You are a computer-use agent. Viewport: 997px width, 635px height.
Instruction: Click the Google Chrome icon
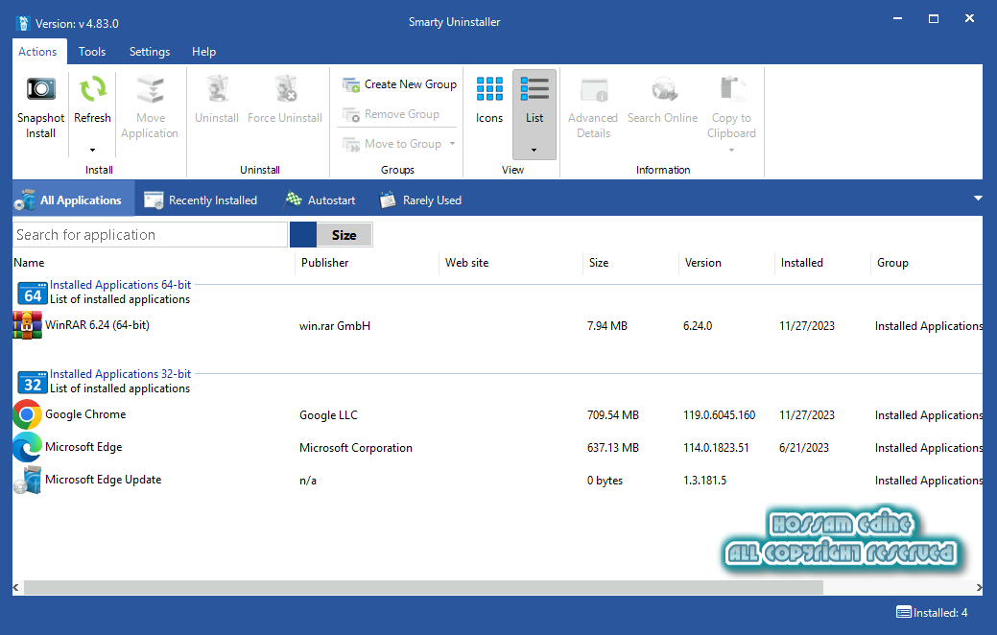click(27, 414)
